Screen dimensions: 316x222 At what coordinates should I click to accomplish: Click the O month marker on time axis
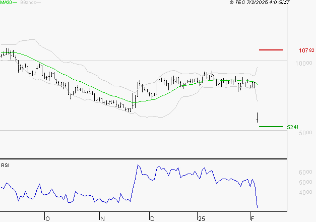pyautogui.click(x=47, y=219)
